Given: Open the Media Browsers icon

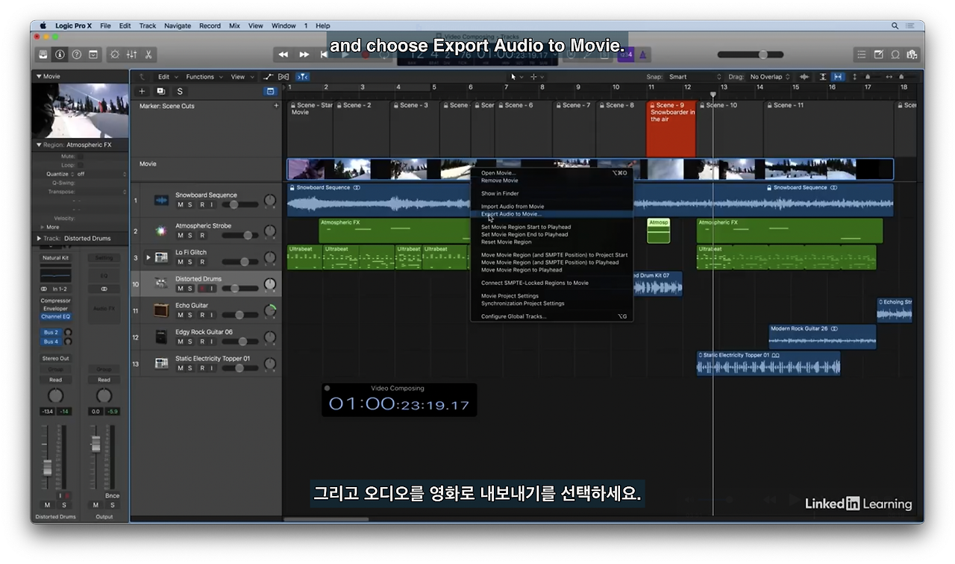Looking at the screenshot, I should 911,54.
